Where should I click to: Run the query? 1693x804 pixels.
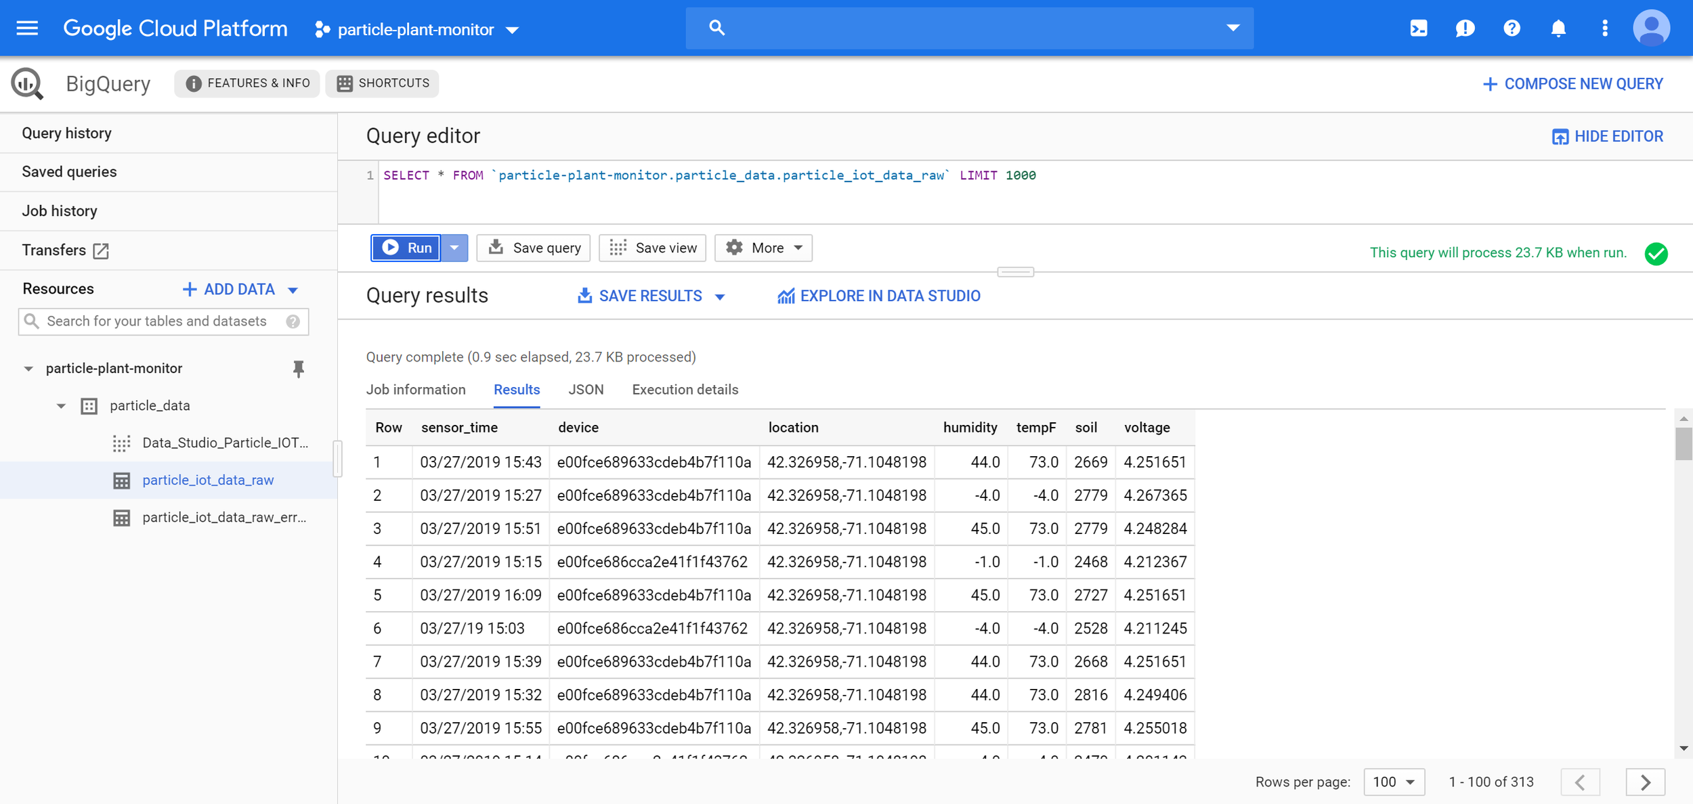pos(406,248)
